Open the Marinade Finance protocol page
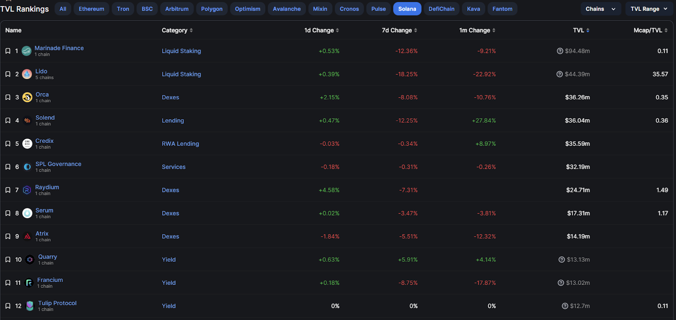Viewport: 676px width, 320px height. (x=59, y=48)
